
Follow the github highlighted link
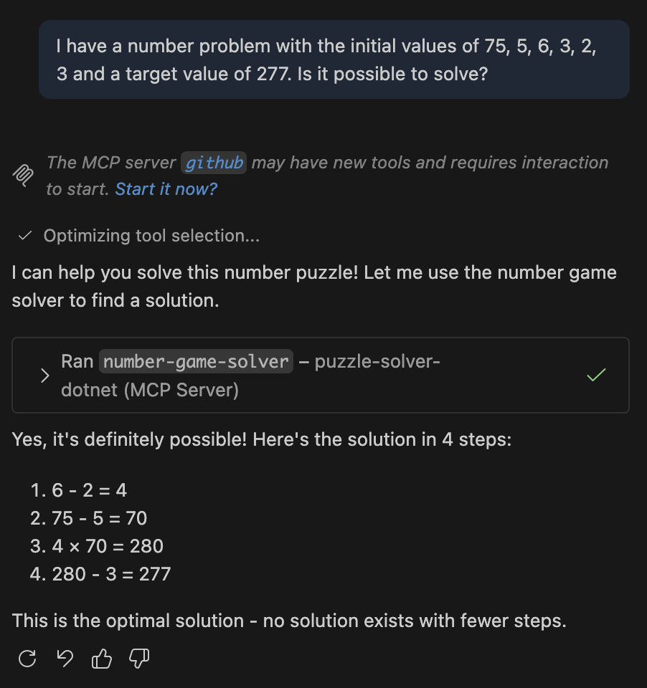[213, 163]
